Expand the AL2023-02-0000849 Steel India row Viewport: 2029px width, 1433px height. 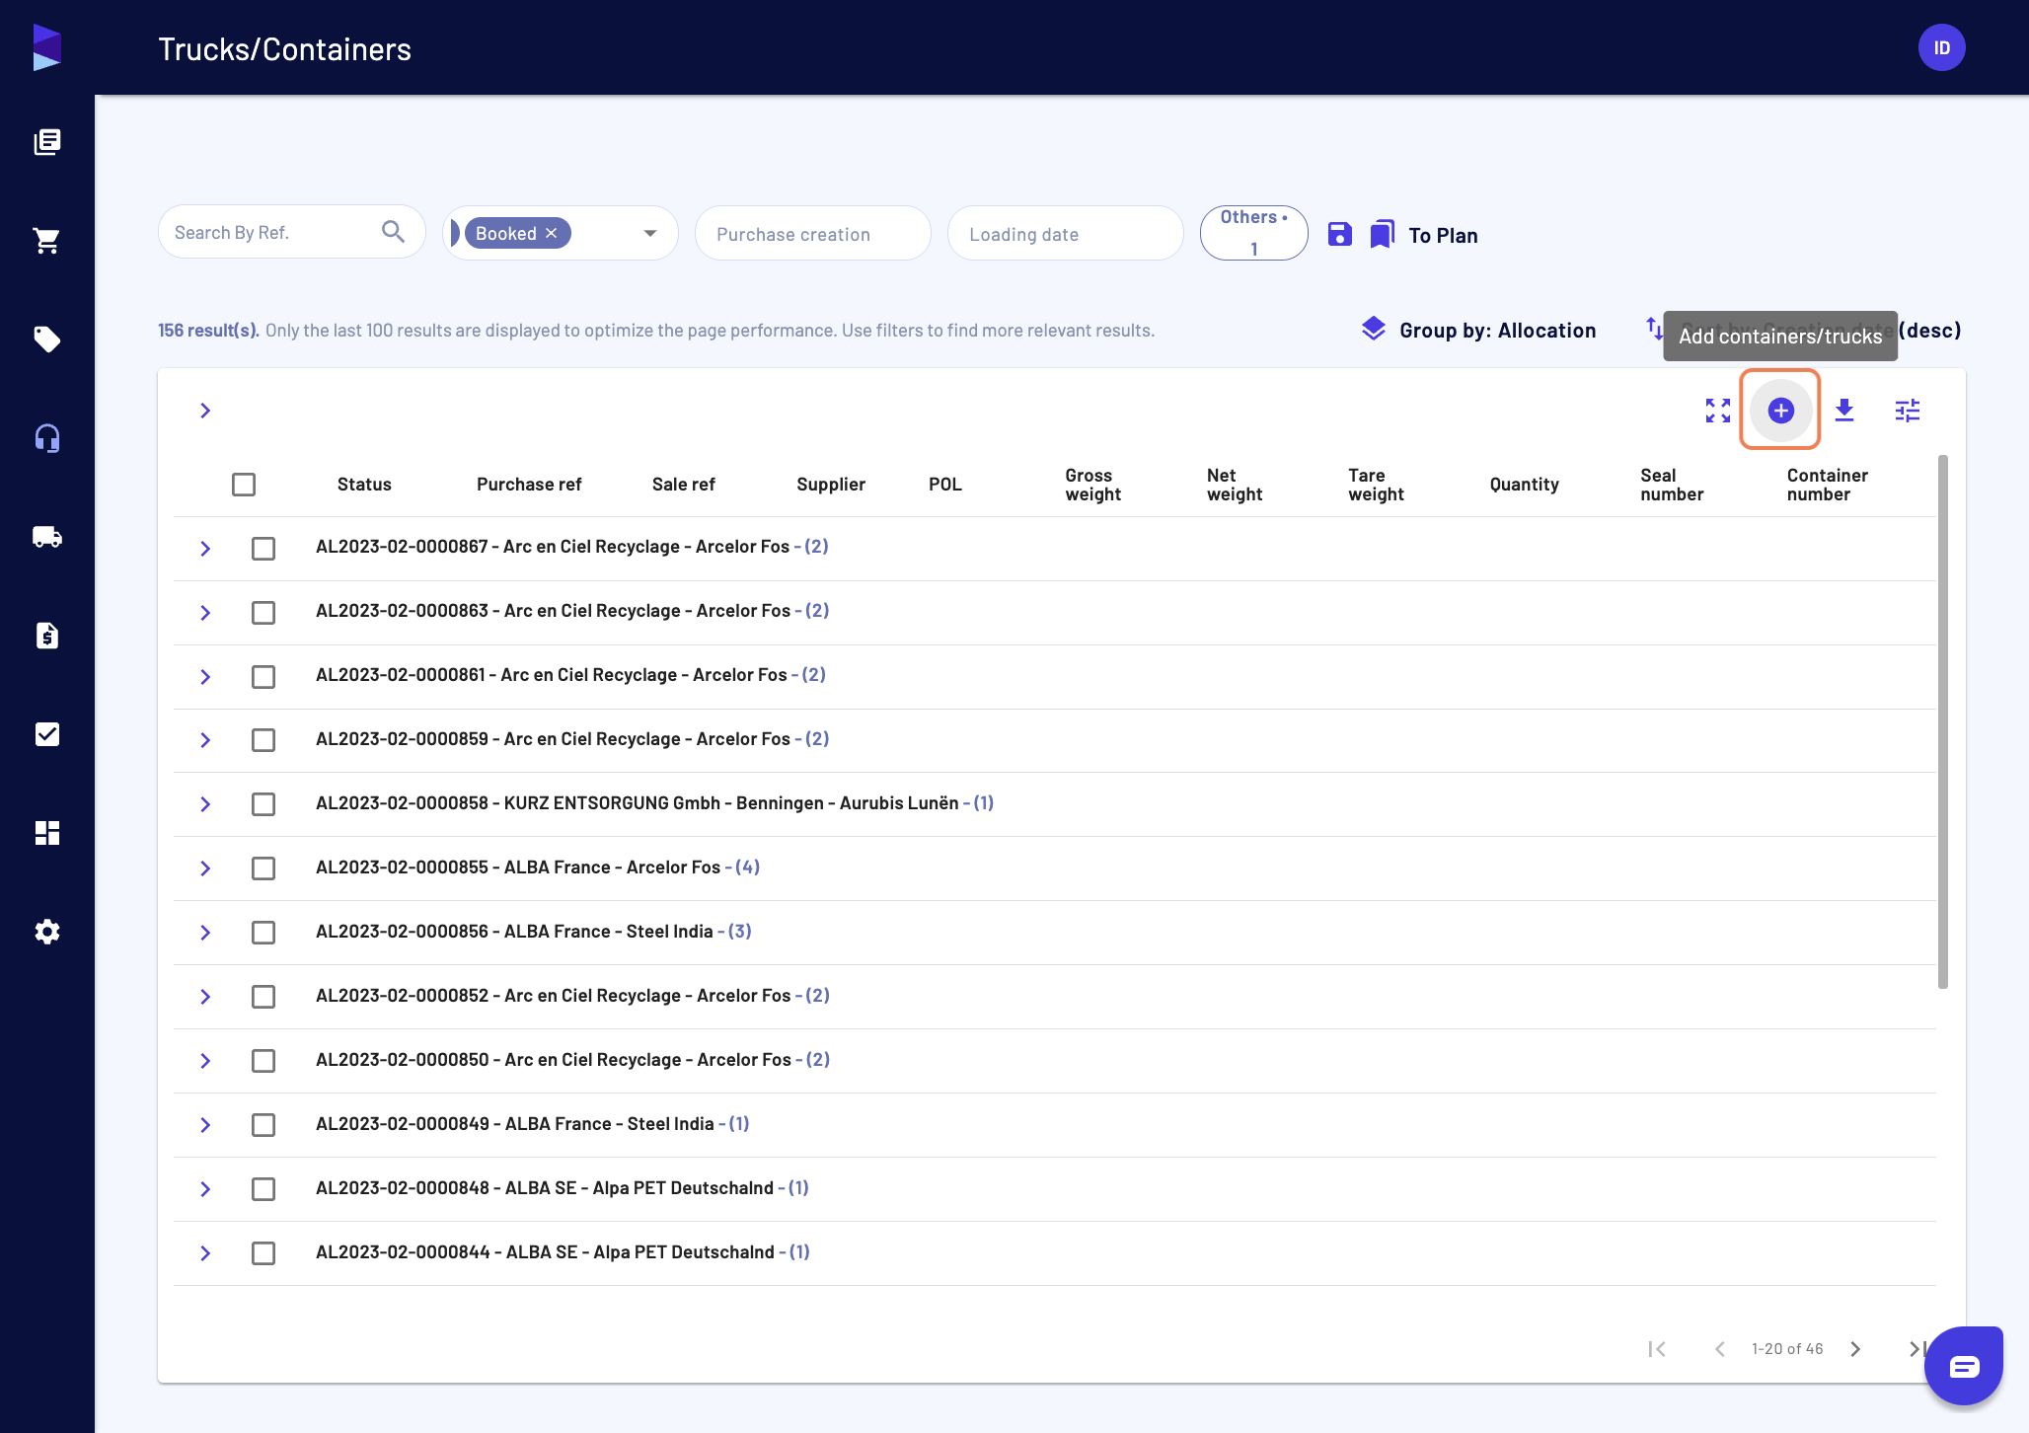click(205, 1125)
